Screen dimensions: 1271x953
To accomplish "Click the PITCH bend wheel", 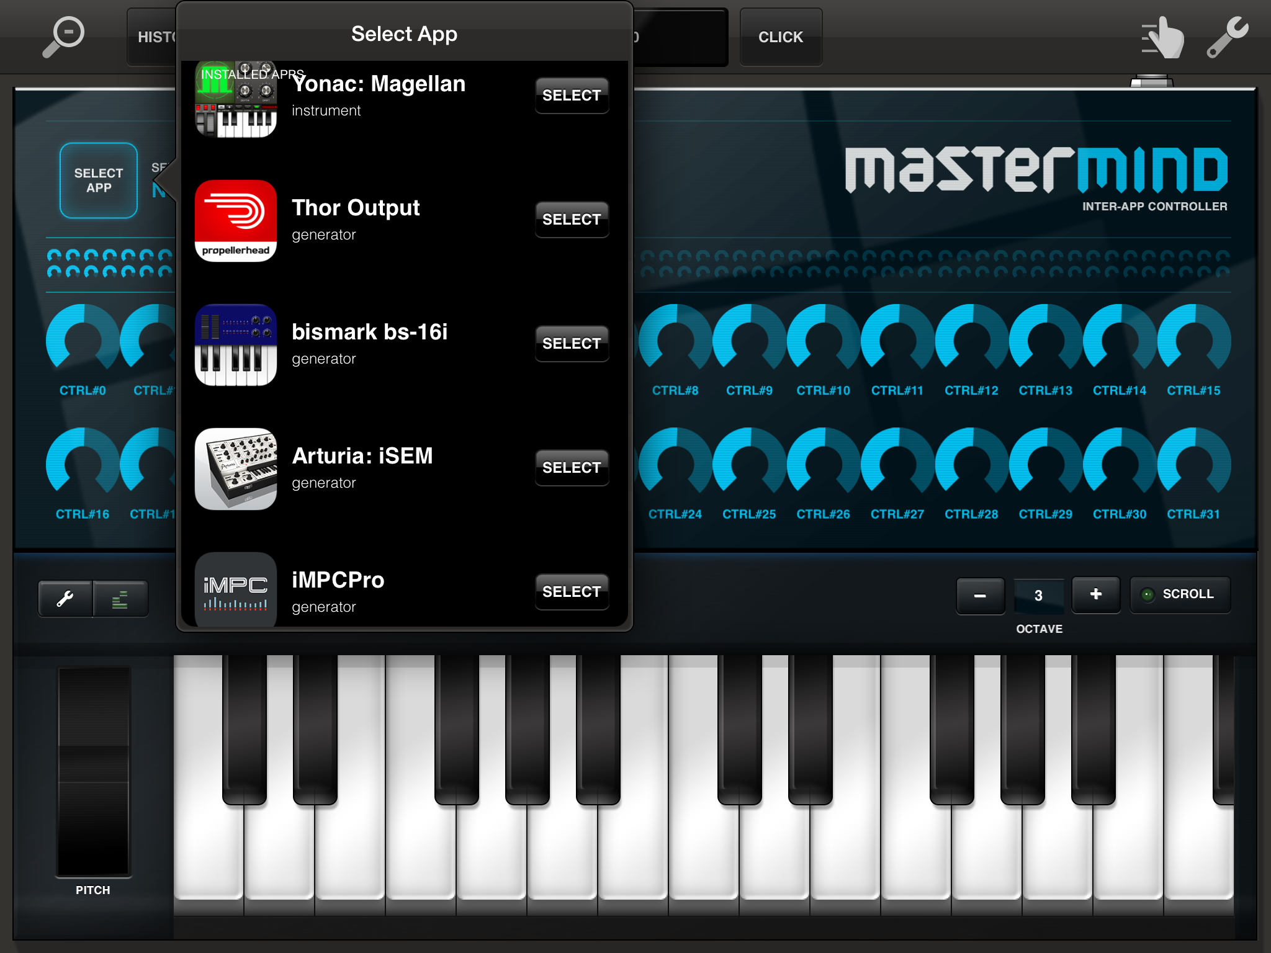I will [x=94, y=771].
